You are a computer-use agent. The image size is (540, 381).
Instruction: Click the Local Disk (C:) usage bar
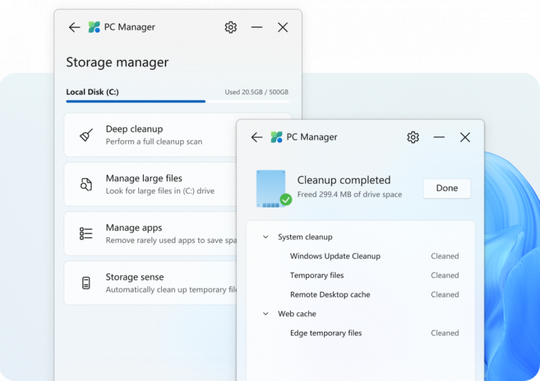[x=178, y=102]
